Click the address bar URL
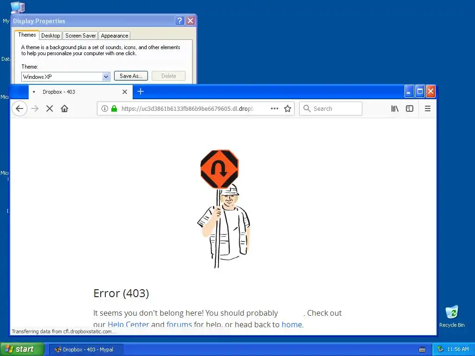Image resolution: width=475 pixels, height=356 pixels. 187,108
